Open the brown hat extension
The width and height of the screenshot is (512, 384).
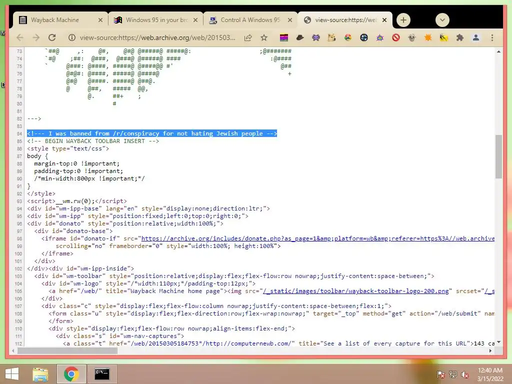coord(300,38)
